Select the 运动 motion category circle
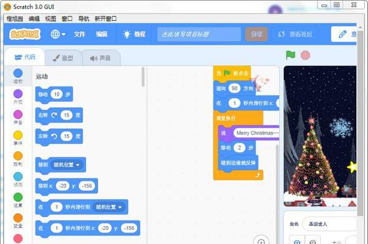Screen dimensions: 368x244 pos(18,73)
